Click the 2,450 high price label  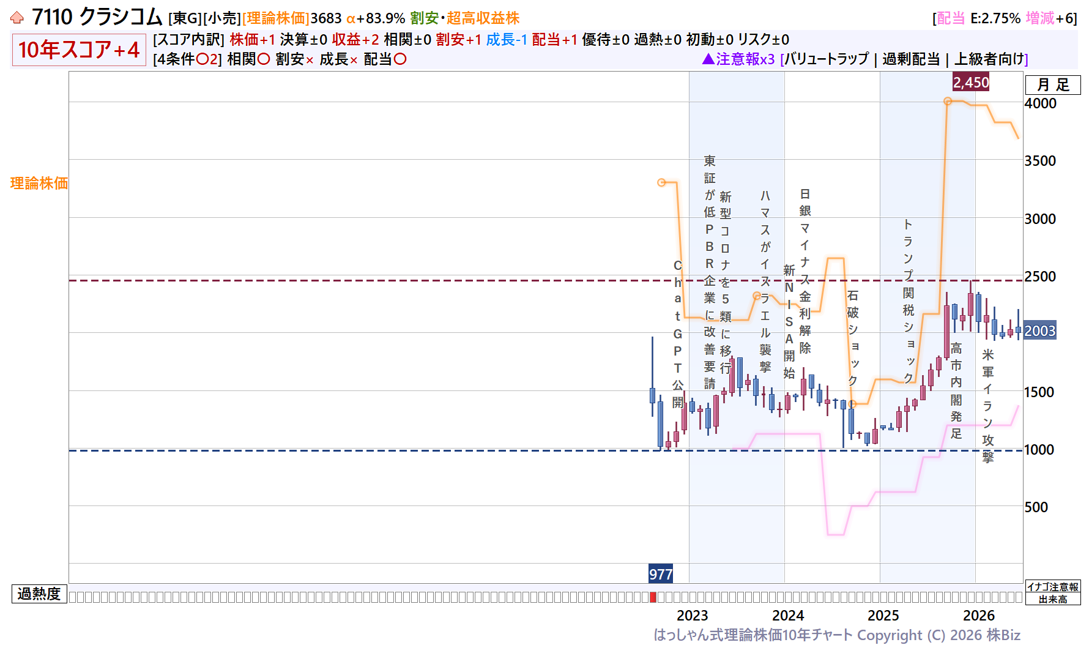tap(971, 82)
